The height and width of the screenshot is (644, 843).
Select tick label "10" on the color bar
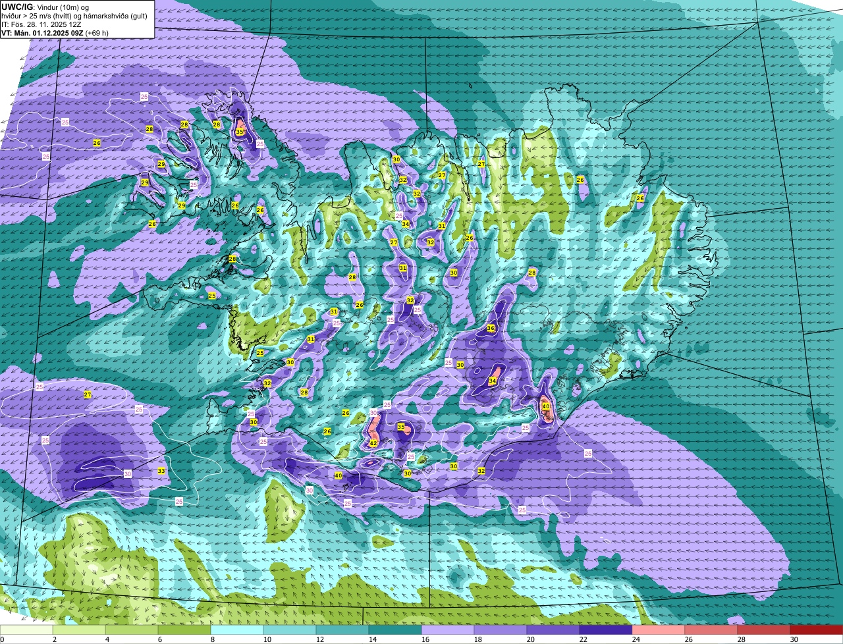[x=267, y=639]
